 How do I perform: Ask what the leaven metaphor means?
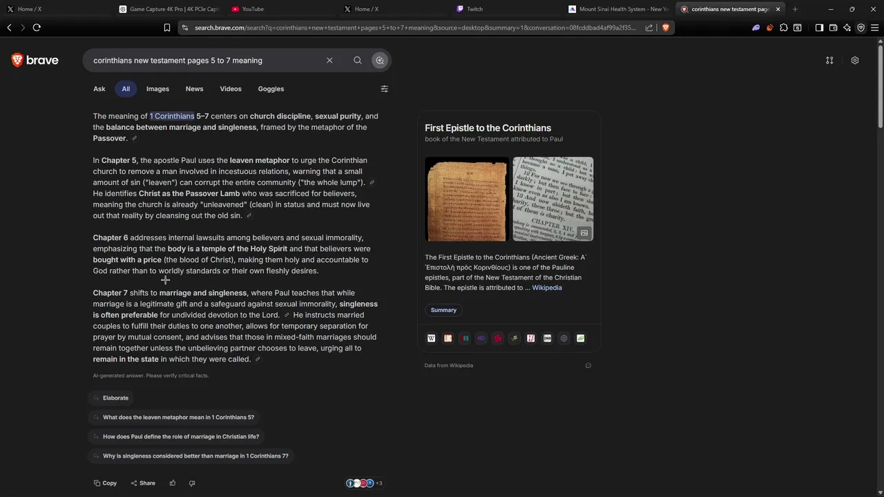click(x=173, y=418)
